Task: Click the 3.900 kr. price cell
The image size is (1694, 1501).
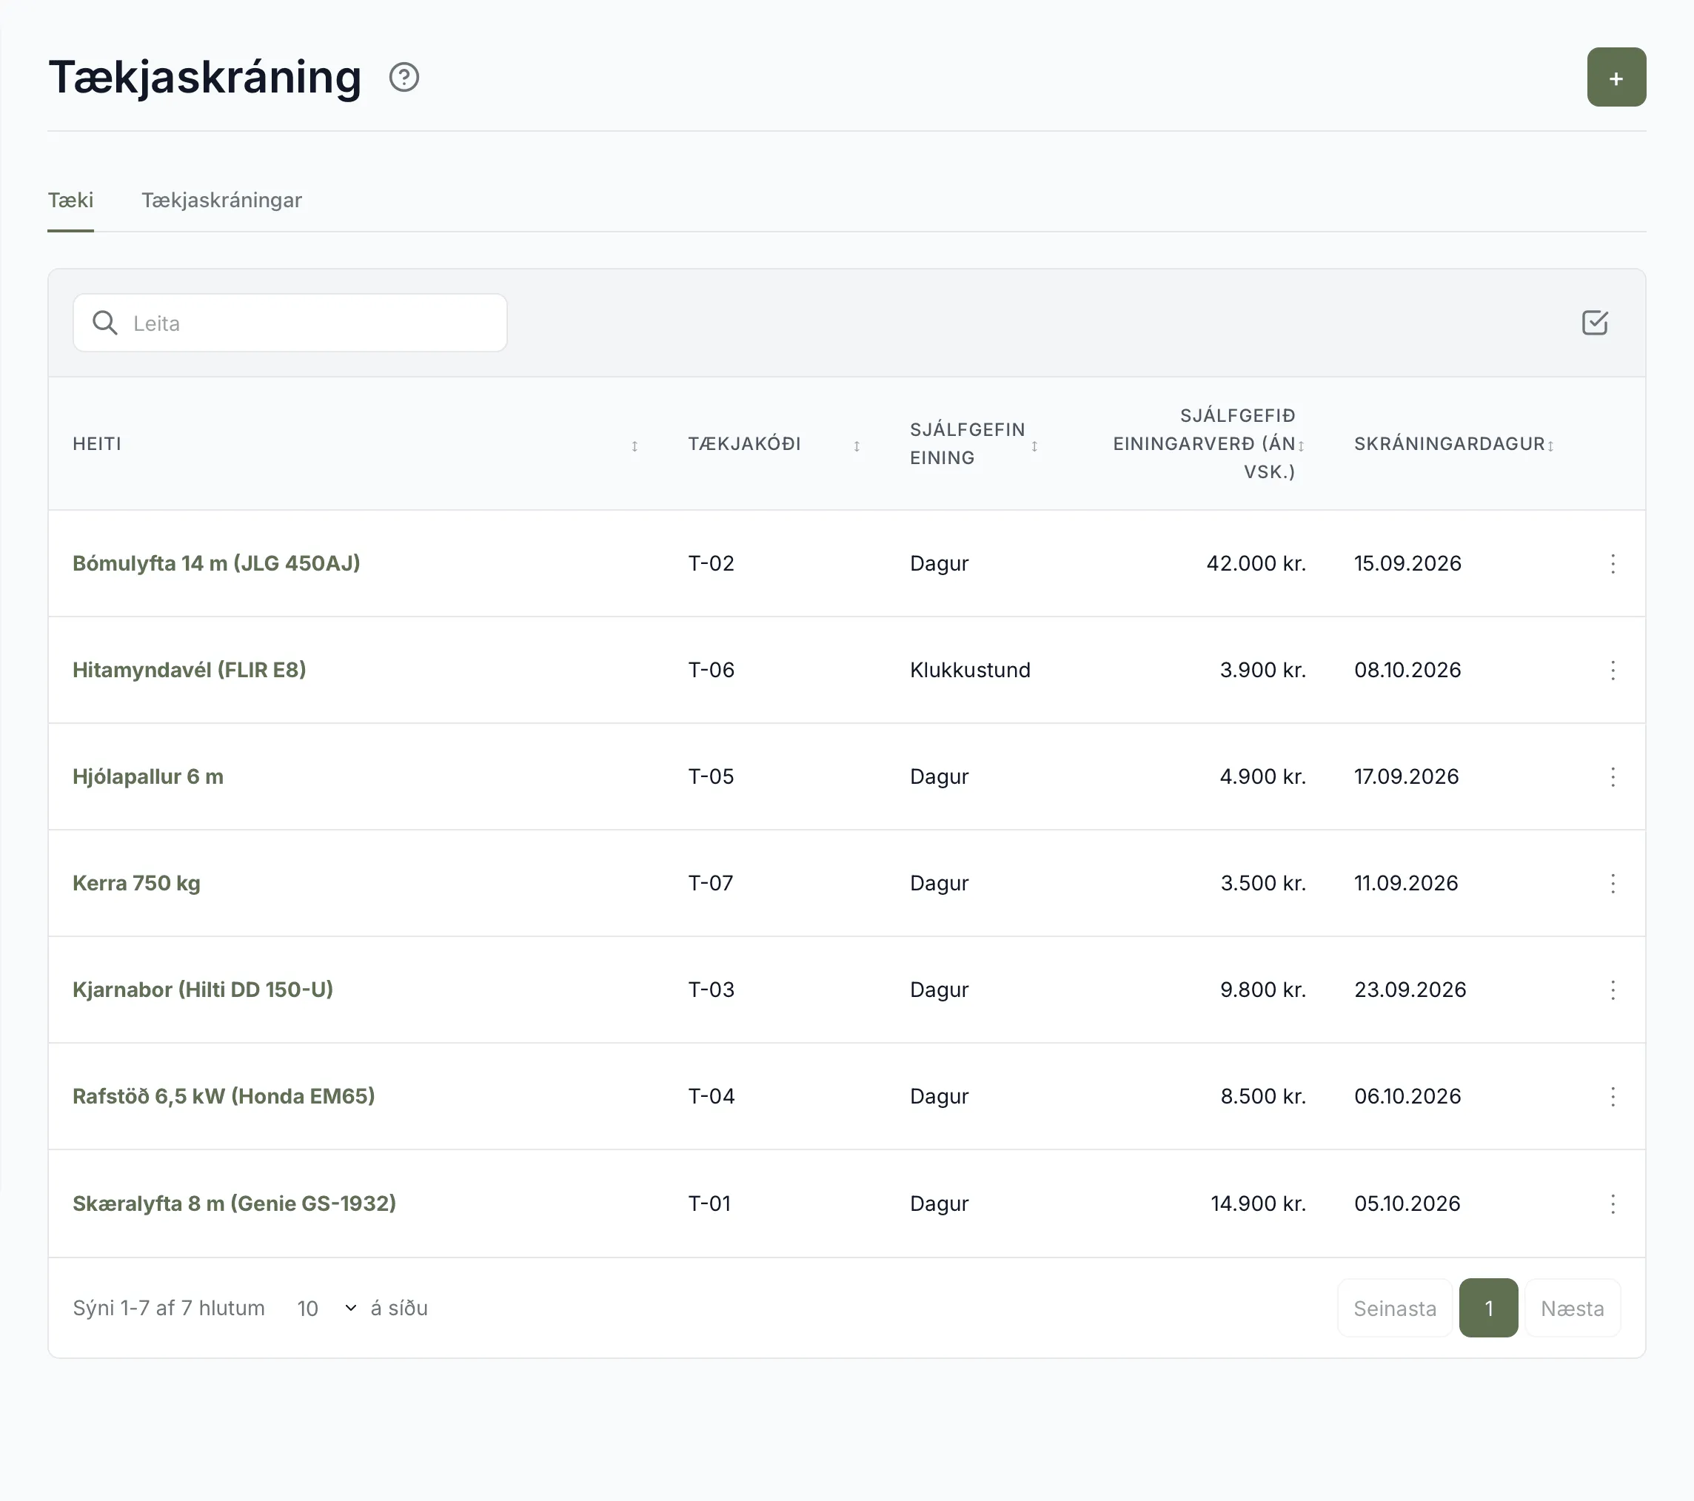Action: tap(1262, 670)
